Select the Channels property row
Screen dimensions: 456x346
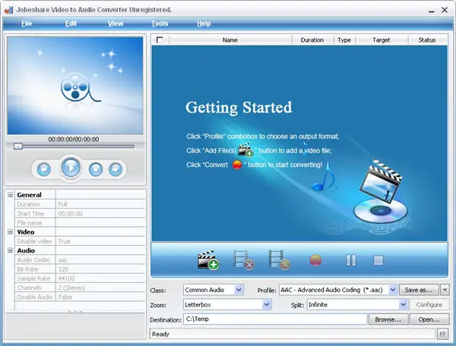click(x=80, y=288)
